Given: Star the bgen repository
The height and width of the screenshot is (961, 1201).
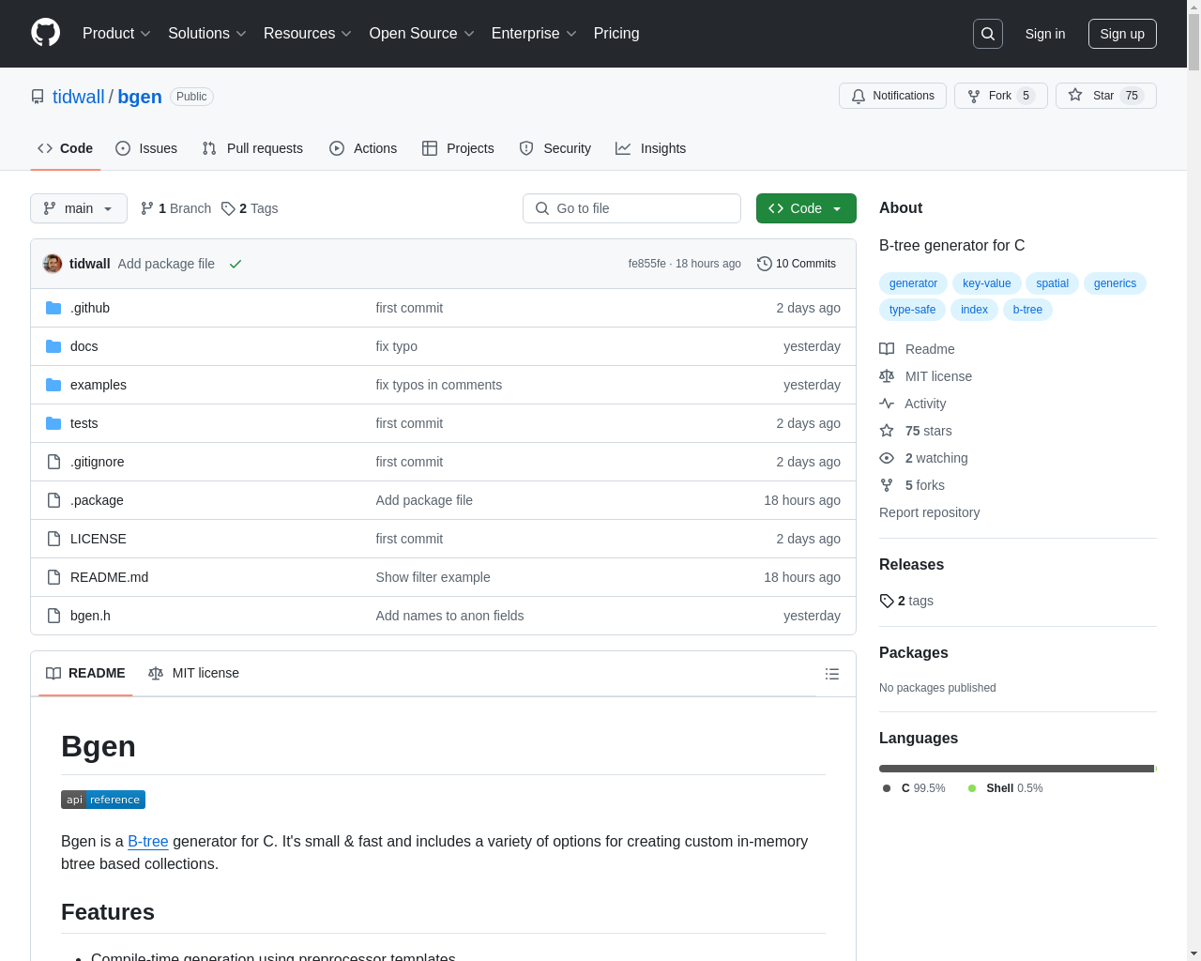Looking at the screenshot, I should pyautogui.click(x=1105, y=96).
